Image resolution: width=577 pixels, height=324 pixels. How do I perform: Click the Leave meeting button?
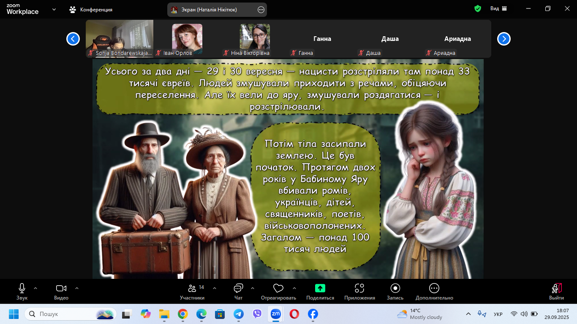[556, 291]
